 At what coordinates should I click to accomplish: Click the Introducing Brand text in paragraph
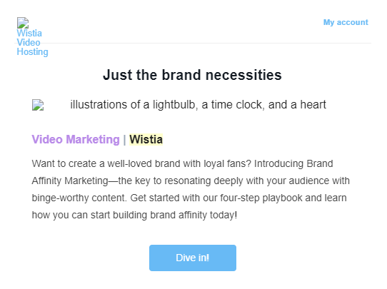(293, 163)
